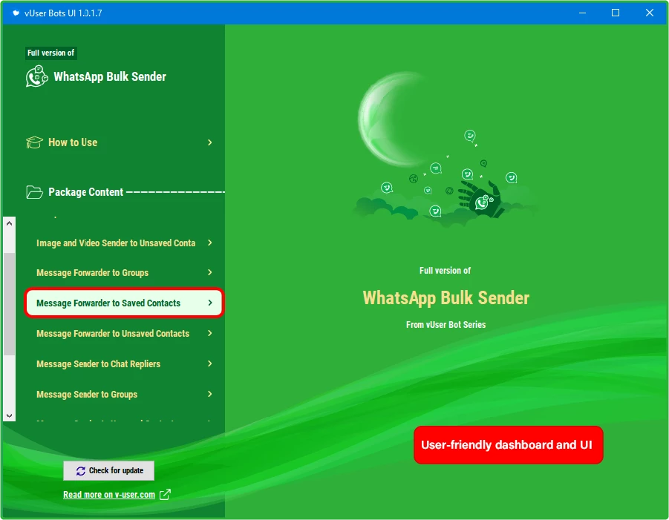Maximize the vUser Bots UI window
This screenshot has width=669, height=520.
pos(616,13)
